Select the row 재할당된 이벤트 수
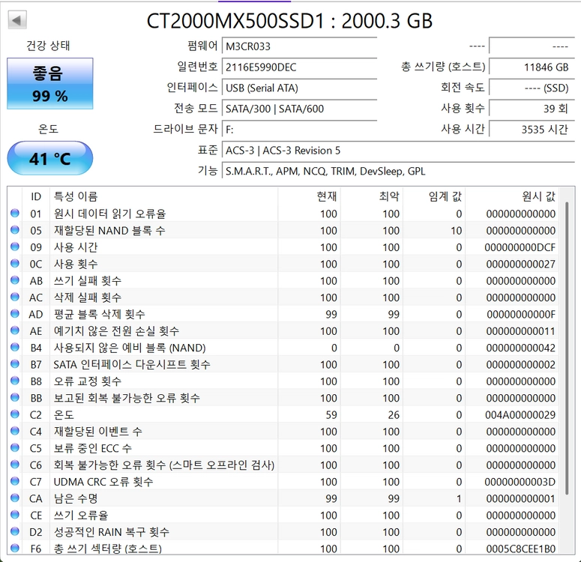The height and width of the screenshot is (562, 581). [x=283, y=432]
